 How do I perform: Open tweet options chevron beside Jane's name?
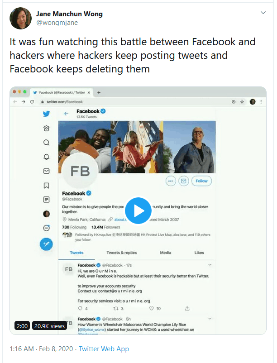click(x=263, y=12)
